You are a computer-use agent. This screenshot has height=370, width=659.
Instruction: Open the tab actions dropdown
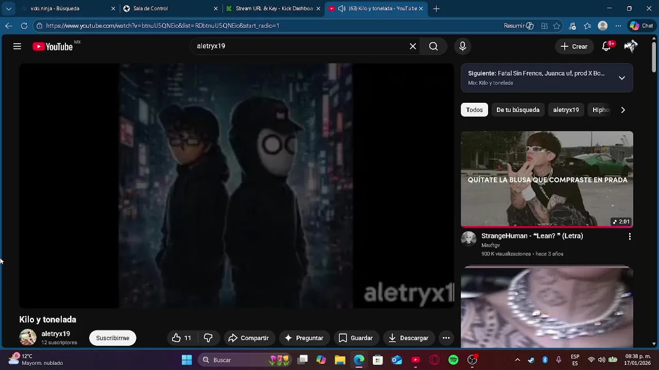point(8,9)
